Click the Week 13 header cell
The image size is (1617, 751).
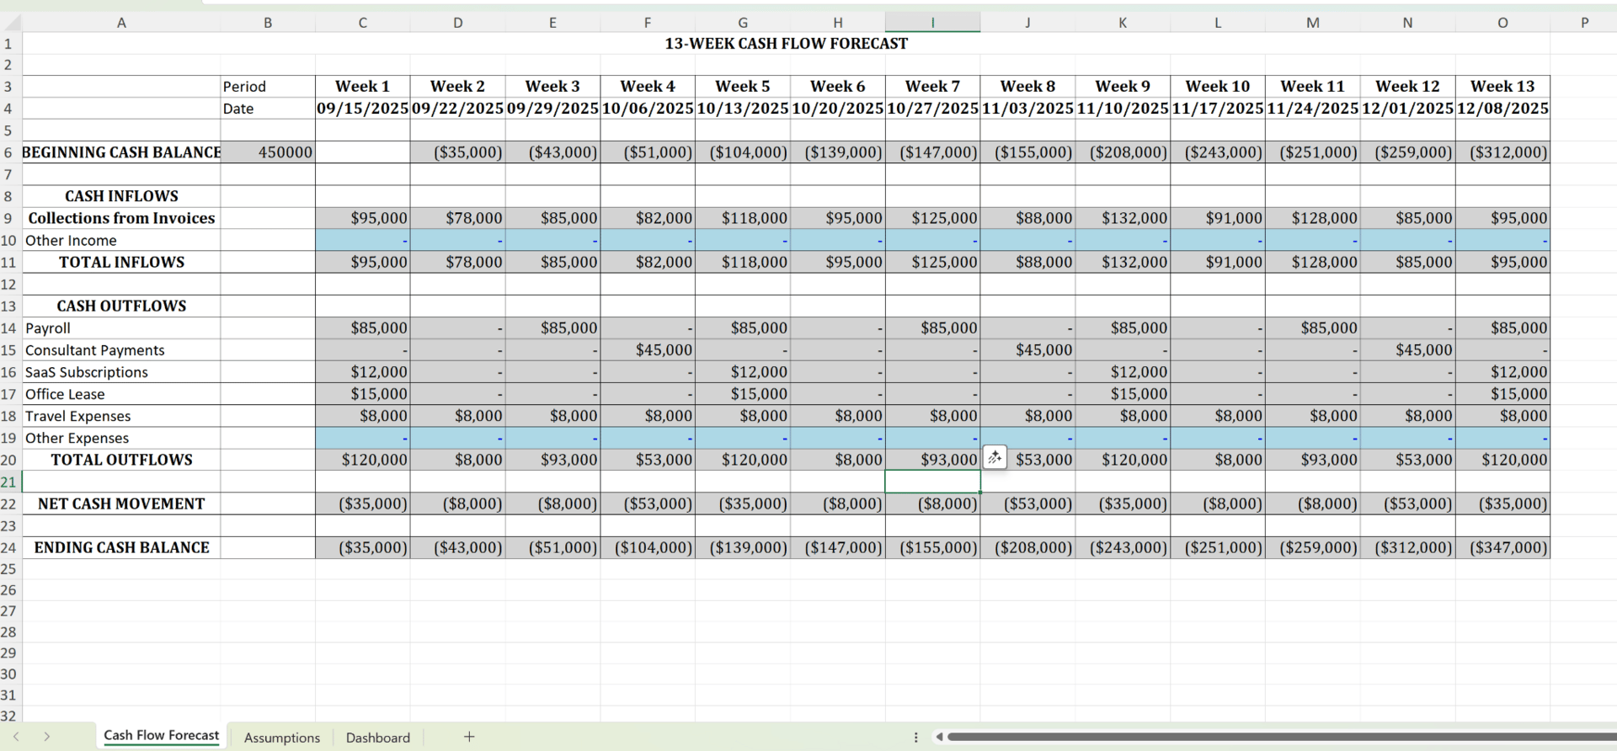pos(1503,87)
